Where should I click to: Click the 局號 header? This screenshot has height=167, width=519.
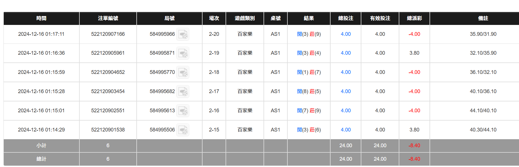tap(169, 18)
